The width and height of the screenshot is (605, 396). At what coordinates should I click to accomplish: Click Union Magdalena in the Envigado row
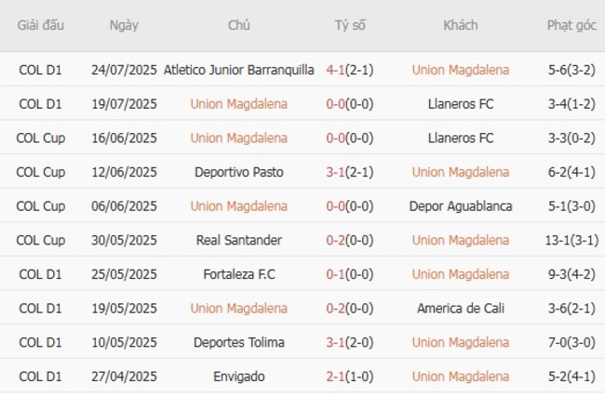point(461,376)
